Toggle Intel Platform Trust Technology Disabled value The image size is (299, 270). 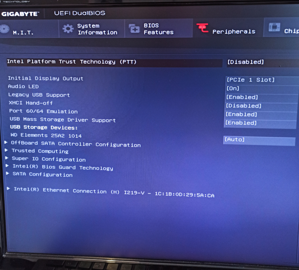245,62
